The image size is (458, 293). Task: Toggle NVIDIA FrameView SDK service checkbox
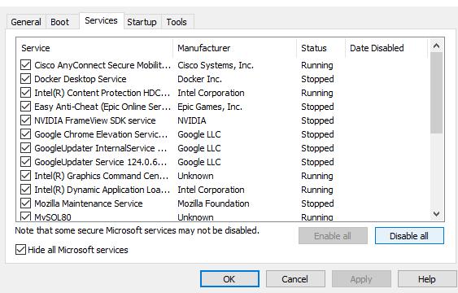pos(26,120)
